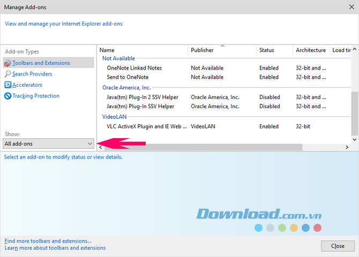Viewport: 359px width, 257px height.
Task: Click Enabled status of OneNote Linked Notes
Action: click(x=269, y=68)
